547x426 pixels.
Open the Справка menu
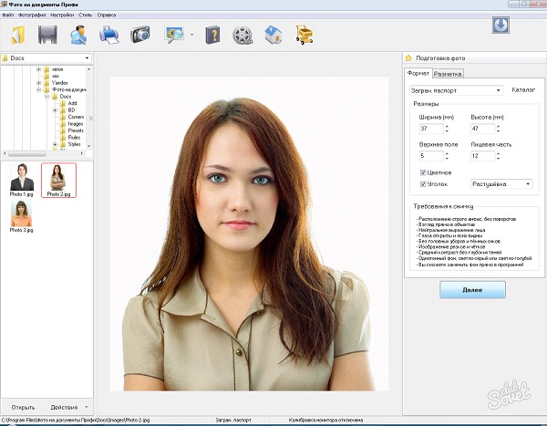click(107, 15)
